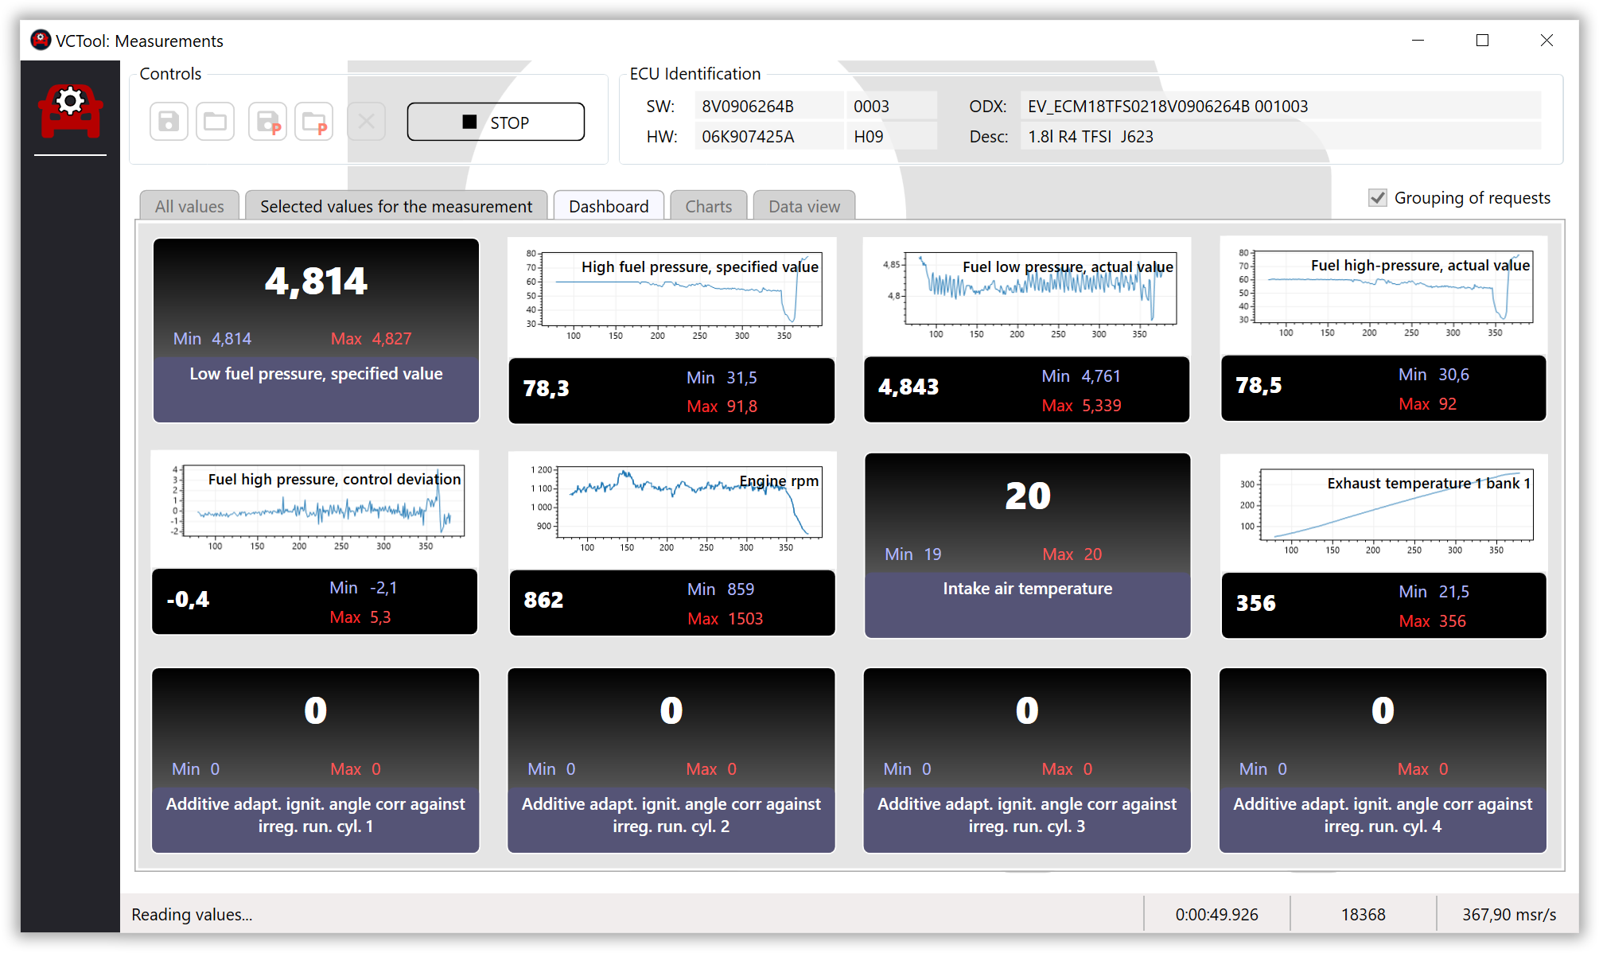
Task: Click the Engine rpm chart tile
Action: tap(672, 543)
